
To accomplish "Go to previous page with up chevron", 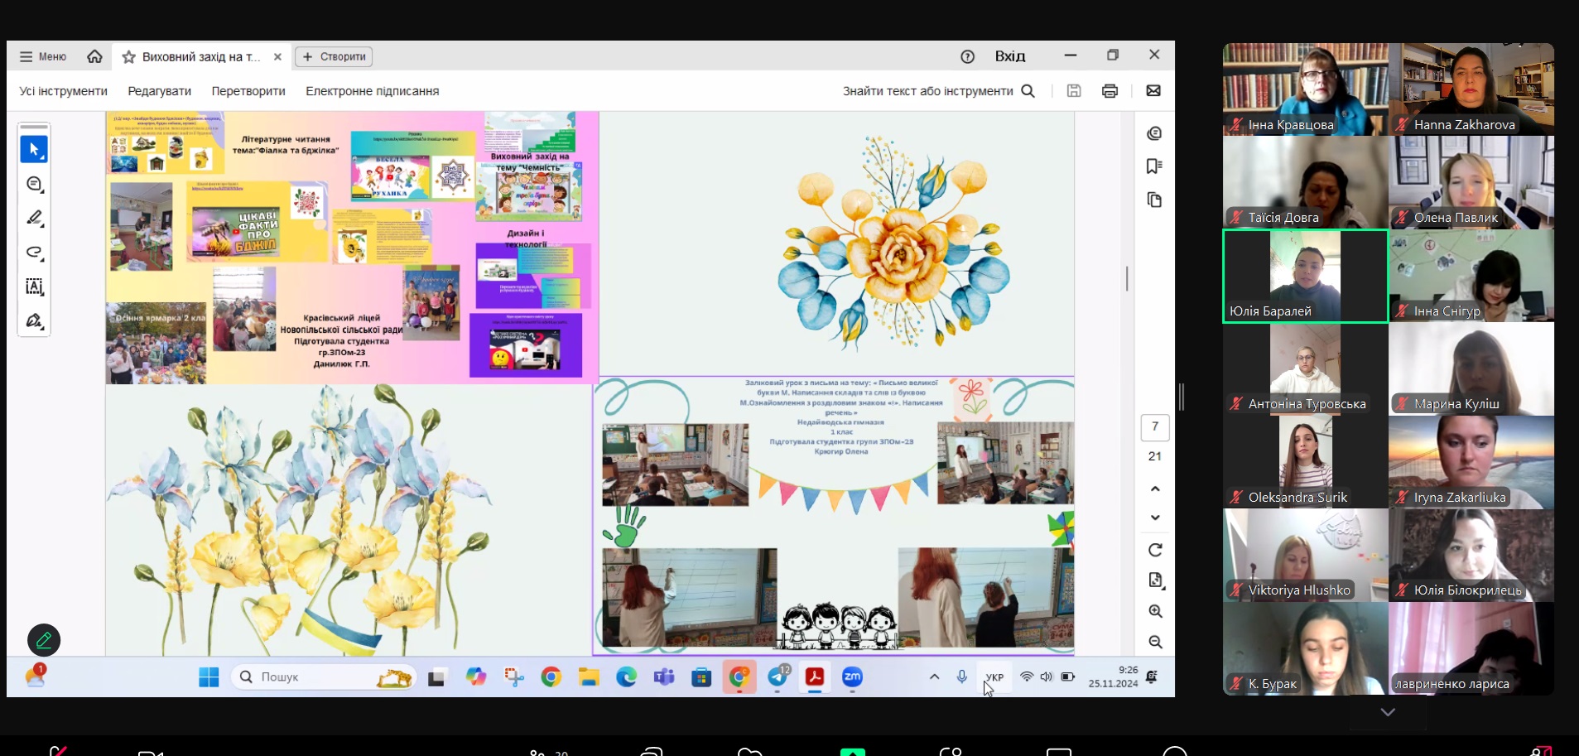I will (x=1155, y=489).
